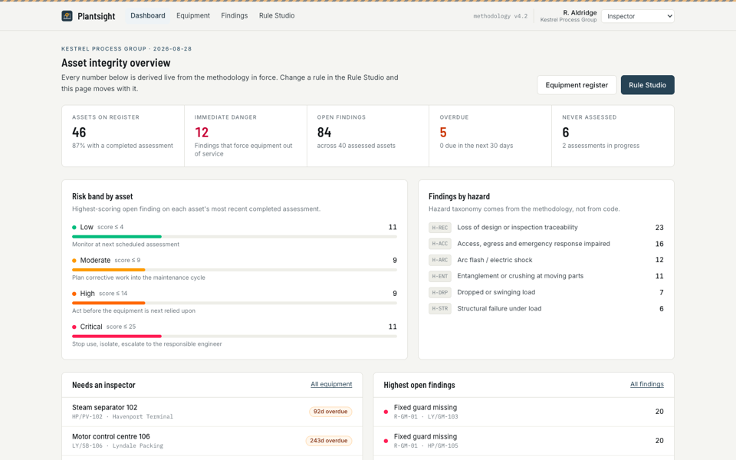Open Steam separator 102 row
Screen dimensions: 736x460
pyautogui.click(x=212, y=412)
